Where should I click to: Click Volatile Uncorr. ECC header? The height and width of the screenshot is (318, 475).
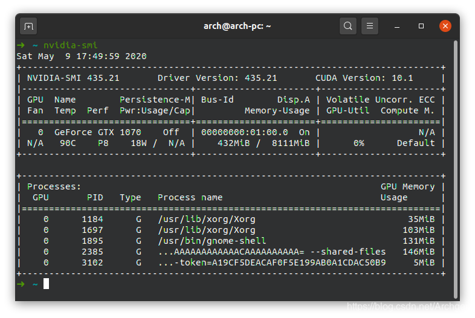381,100
